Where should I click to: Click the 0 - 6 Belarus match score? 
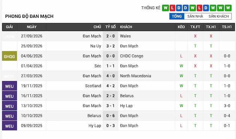click(111, 116)
